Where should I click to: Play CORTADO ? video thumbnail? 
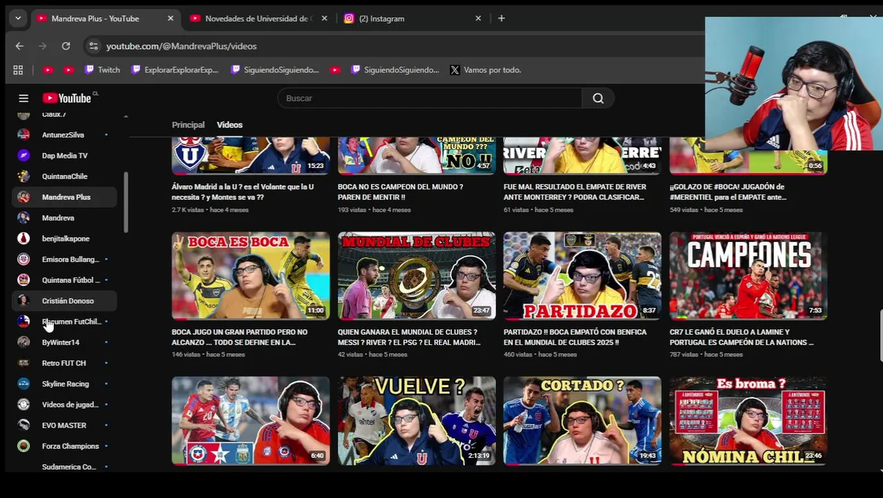point(582,421)
